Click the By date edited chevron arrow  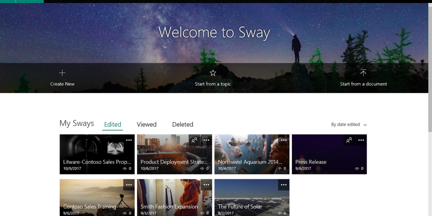coord(365,125)
